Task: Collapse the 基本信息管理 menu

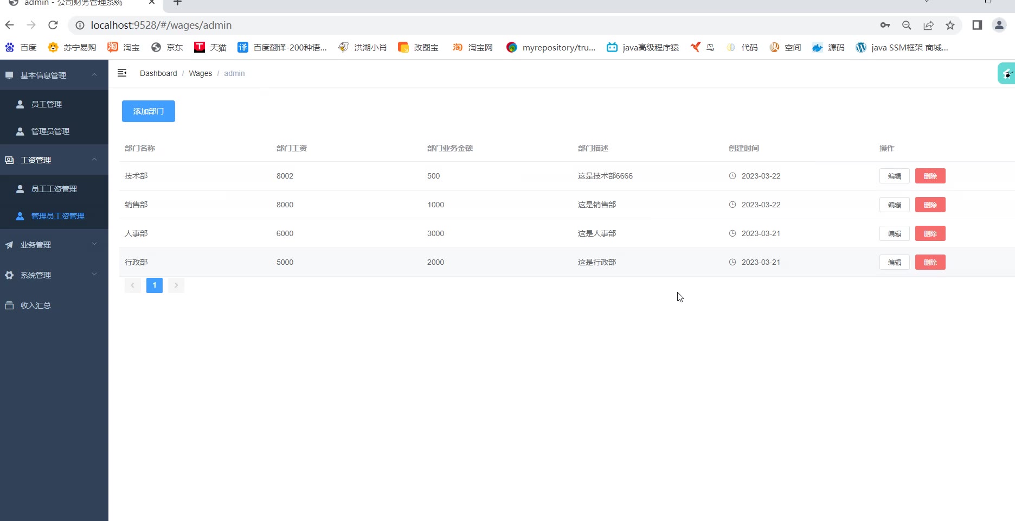Action: pyautogui.click(x=54, y=75)
